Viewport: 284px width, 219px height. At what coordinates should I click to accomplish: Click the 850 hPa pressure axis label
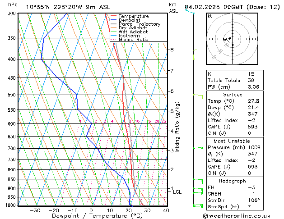(13, 179)
